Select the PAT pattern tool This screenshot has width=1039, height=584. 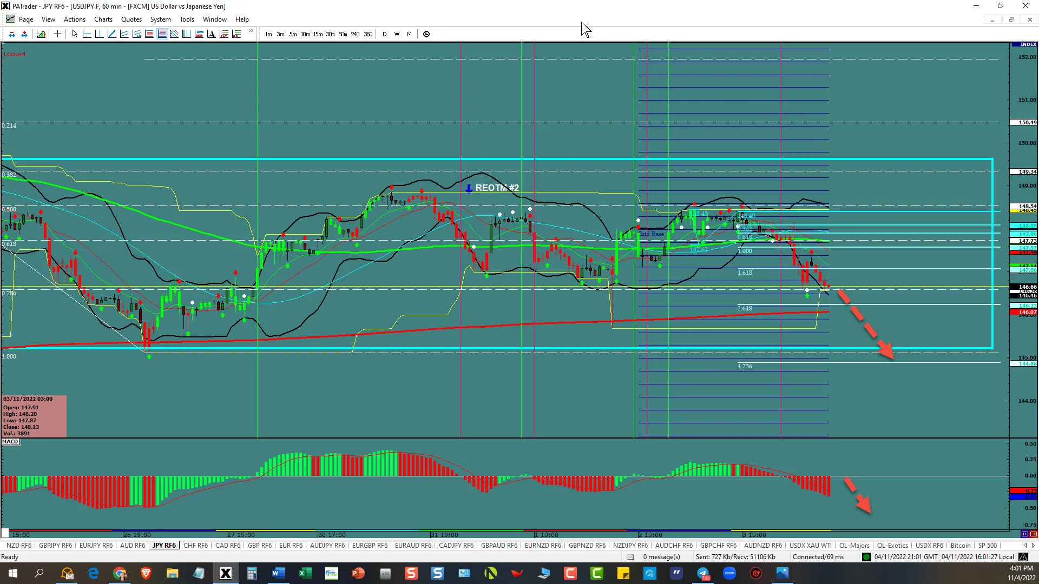[x=224, y=34]
